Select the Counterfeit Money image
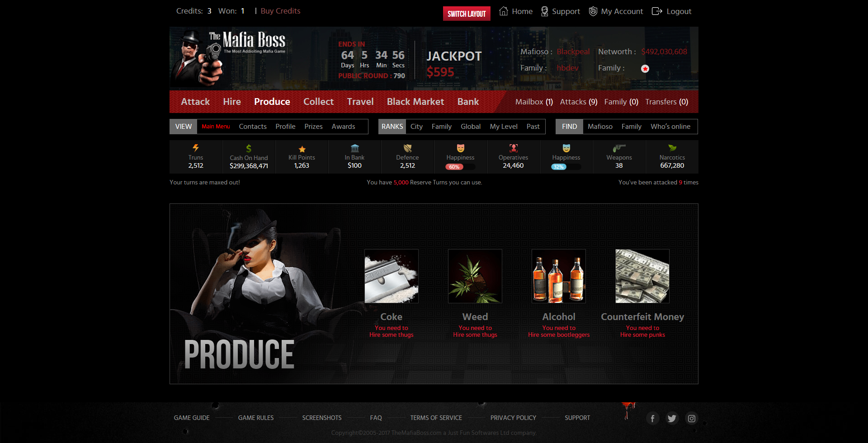The width and height of the screenshot is (868, 443). coord(642,276)
